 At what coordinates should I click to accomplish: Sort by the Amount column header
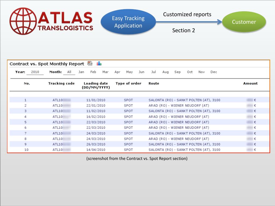(251, 83)
